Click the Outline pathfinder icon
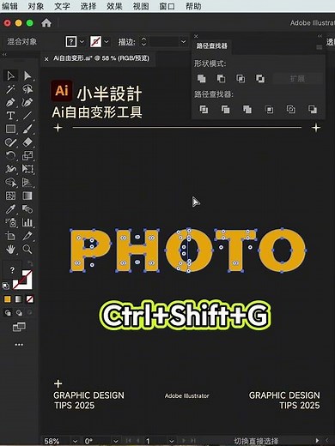Image resolution: width=335 pixels, height=446 pixels. coord(290,109)
